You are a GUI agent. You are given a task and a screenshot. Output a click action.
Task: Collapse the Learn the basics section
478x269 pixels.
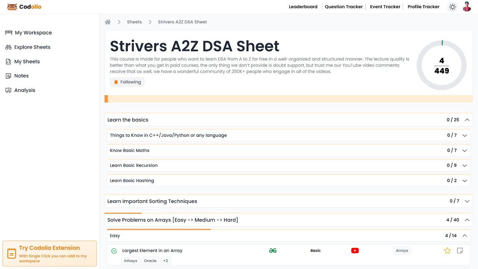[467, 120]
